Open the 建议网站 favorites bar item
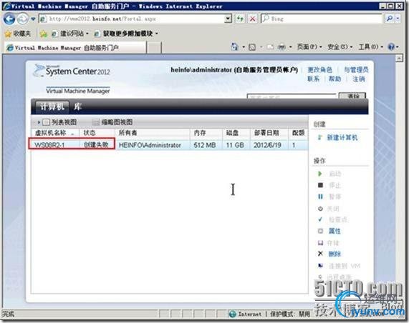The image size is (409, 323). [x=70, y=34]
